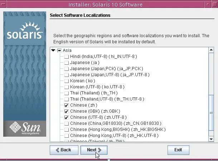This screenshot has width=218, height=161.
Task: Tick Chinese (Hong Kong,BIG5HK) checkbox
Action: point(67,130)
